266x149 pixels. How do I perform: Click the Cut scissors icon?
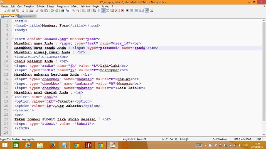tap(37, 10)
